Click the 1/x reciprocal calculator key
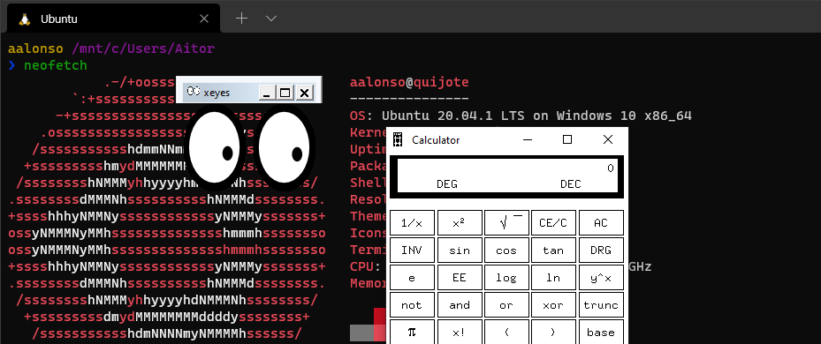The width and height of the screenshot is (821, 344). coord(412,222)
